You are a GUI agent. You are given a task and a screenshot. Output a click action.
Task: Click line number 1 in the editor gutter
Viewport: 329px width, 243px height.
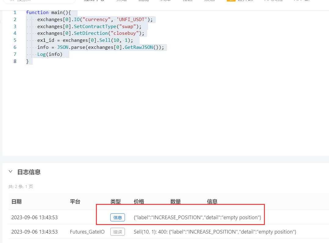pos(15,13)
